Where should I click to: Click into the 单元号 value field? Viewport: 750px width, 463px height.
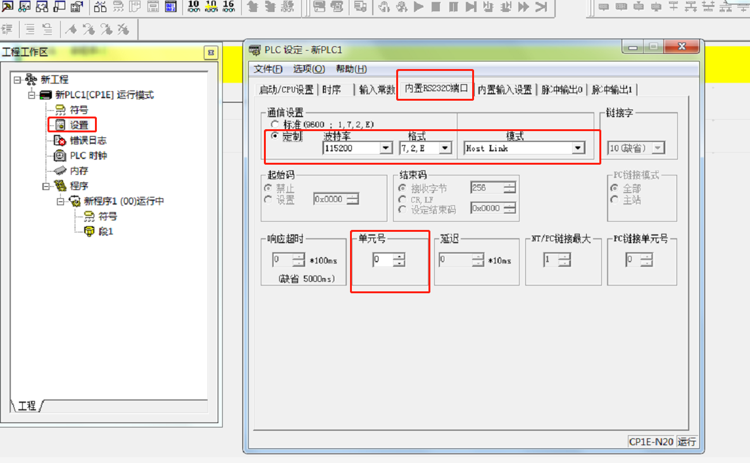(383, 260)
